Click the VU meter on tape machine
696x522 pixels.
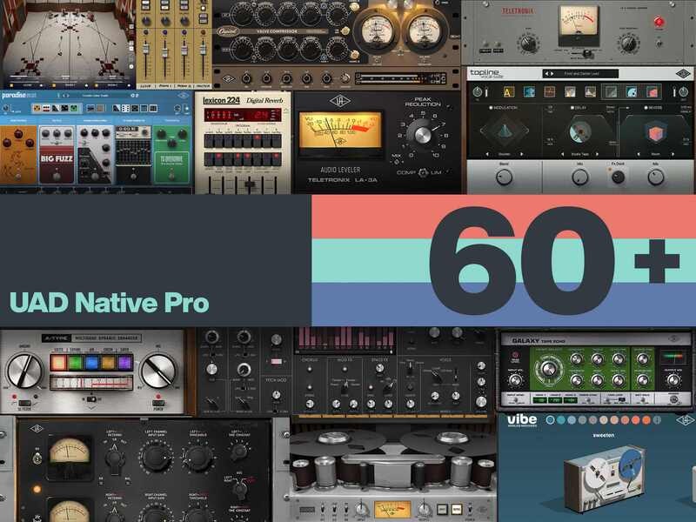pyautogui.click(x=392, y=509)
